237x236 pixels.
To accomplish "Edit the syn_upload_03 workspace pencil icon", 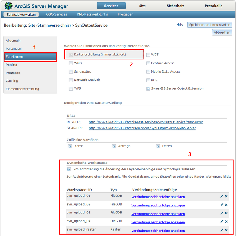I will [x=222, y=213].
